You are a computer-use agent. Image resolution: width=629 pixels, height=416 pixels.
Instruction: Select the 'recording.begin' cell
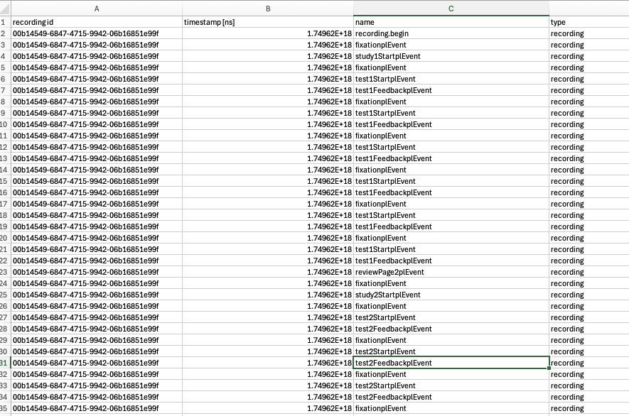click(451, 33)
